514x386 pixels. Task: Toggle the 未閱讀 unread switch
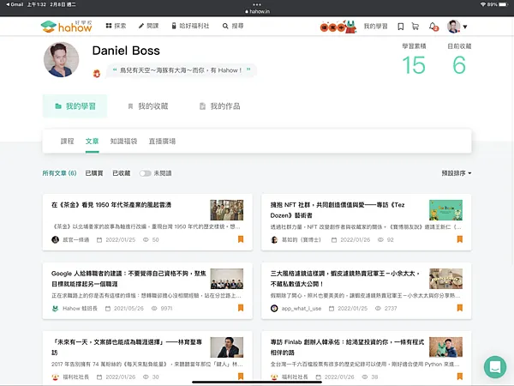tap(146, 173)
